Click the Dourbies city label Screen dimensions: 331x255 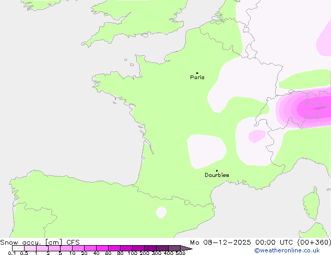(x=217, y=175)
